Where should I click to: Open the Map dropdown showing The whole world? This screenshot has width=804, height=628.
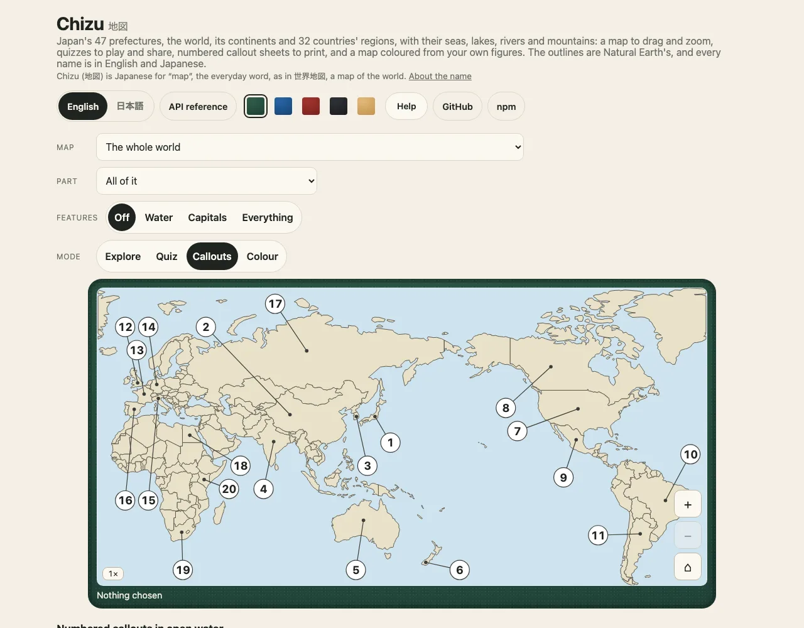pos(310,147)
